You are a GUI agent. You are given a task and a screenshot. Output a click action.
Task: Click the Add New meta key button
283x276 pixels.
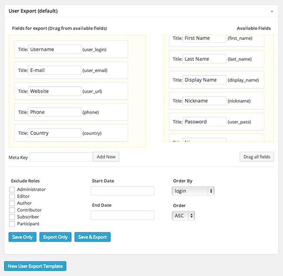106,157
